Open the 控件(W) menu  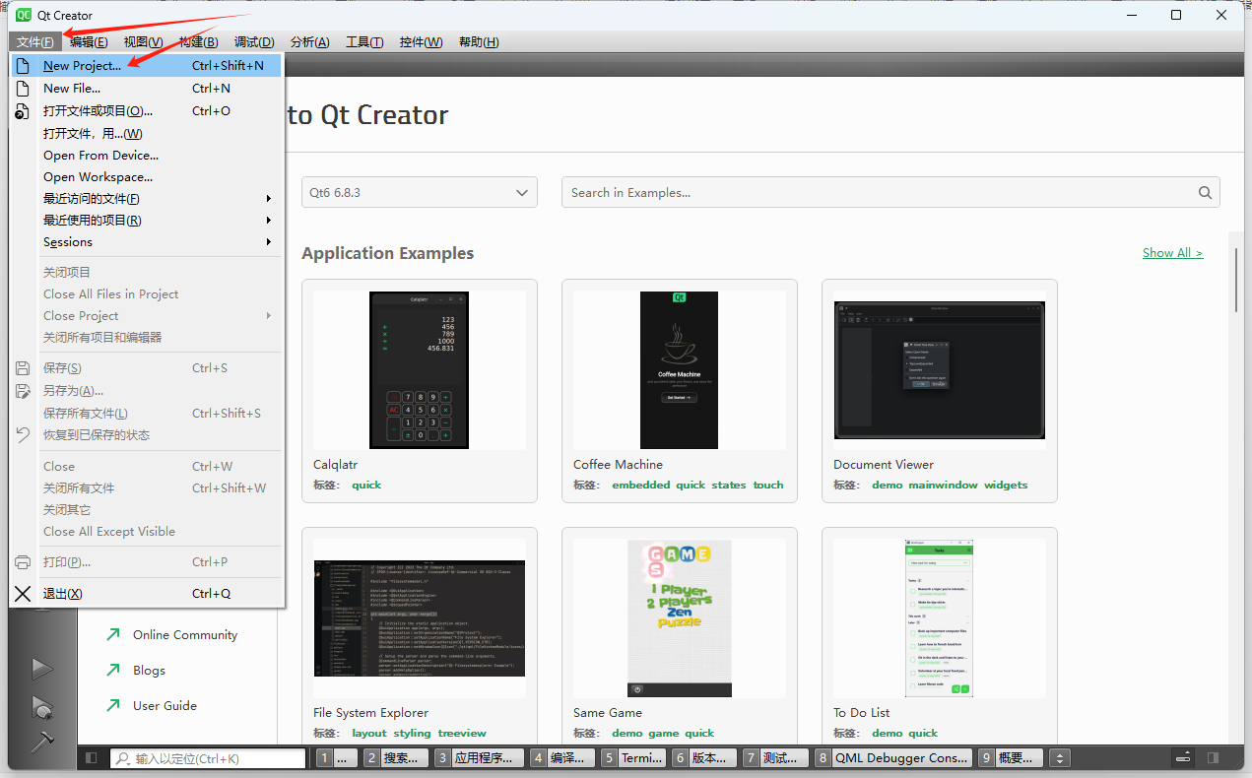[421, 41]
